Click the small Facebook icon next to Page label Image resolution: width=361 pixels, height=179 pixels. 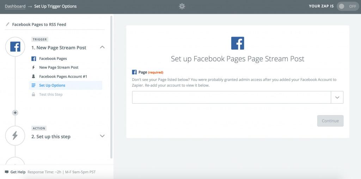(134, 72)
